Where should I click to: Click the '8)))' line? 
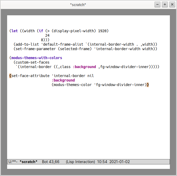point(45,40)
